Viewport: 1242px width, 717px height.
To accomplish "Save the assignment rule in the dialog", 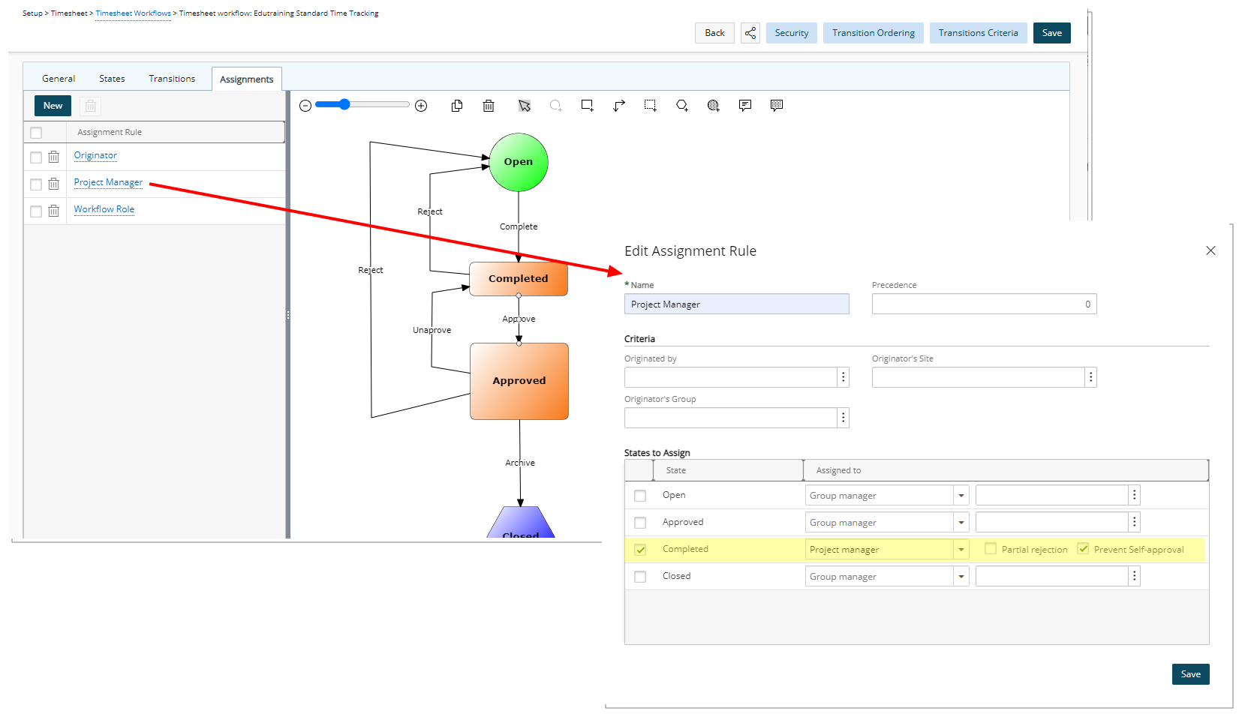I will pos(1191,674).
